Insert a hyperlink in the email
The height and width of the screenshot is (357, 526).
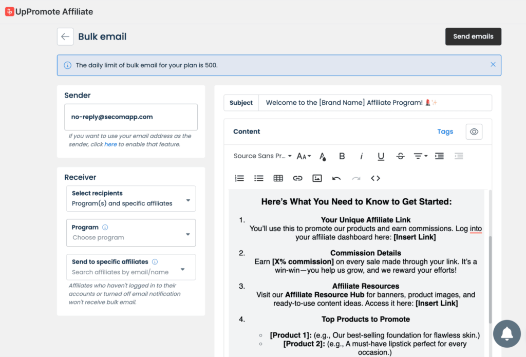[297, 178]
